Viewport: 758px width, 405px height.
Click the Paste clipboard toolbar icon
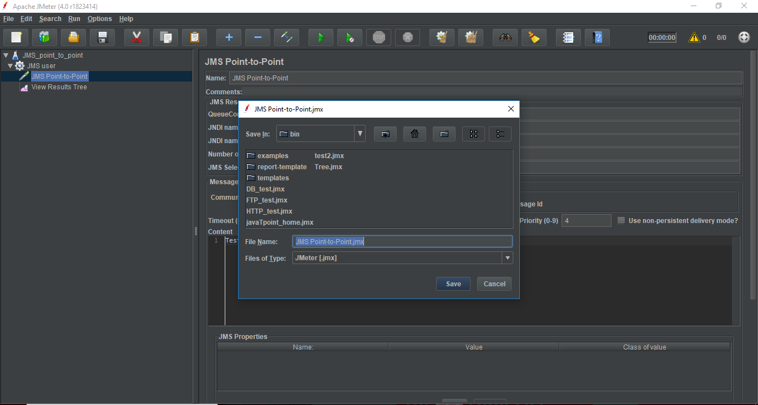click(195, 37)
